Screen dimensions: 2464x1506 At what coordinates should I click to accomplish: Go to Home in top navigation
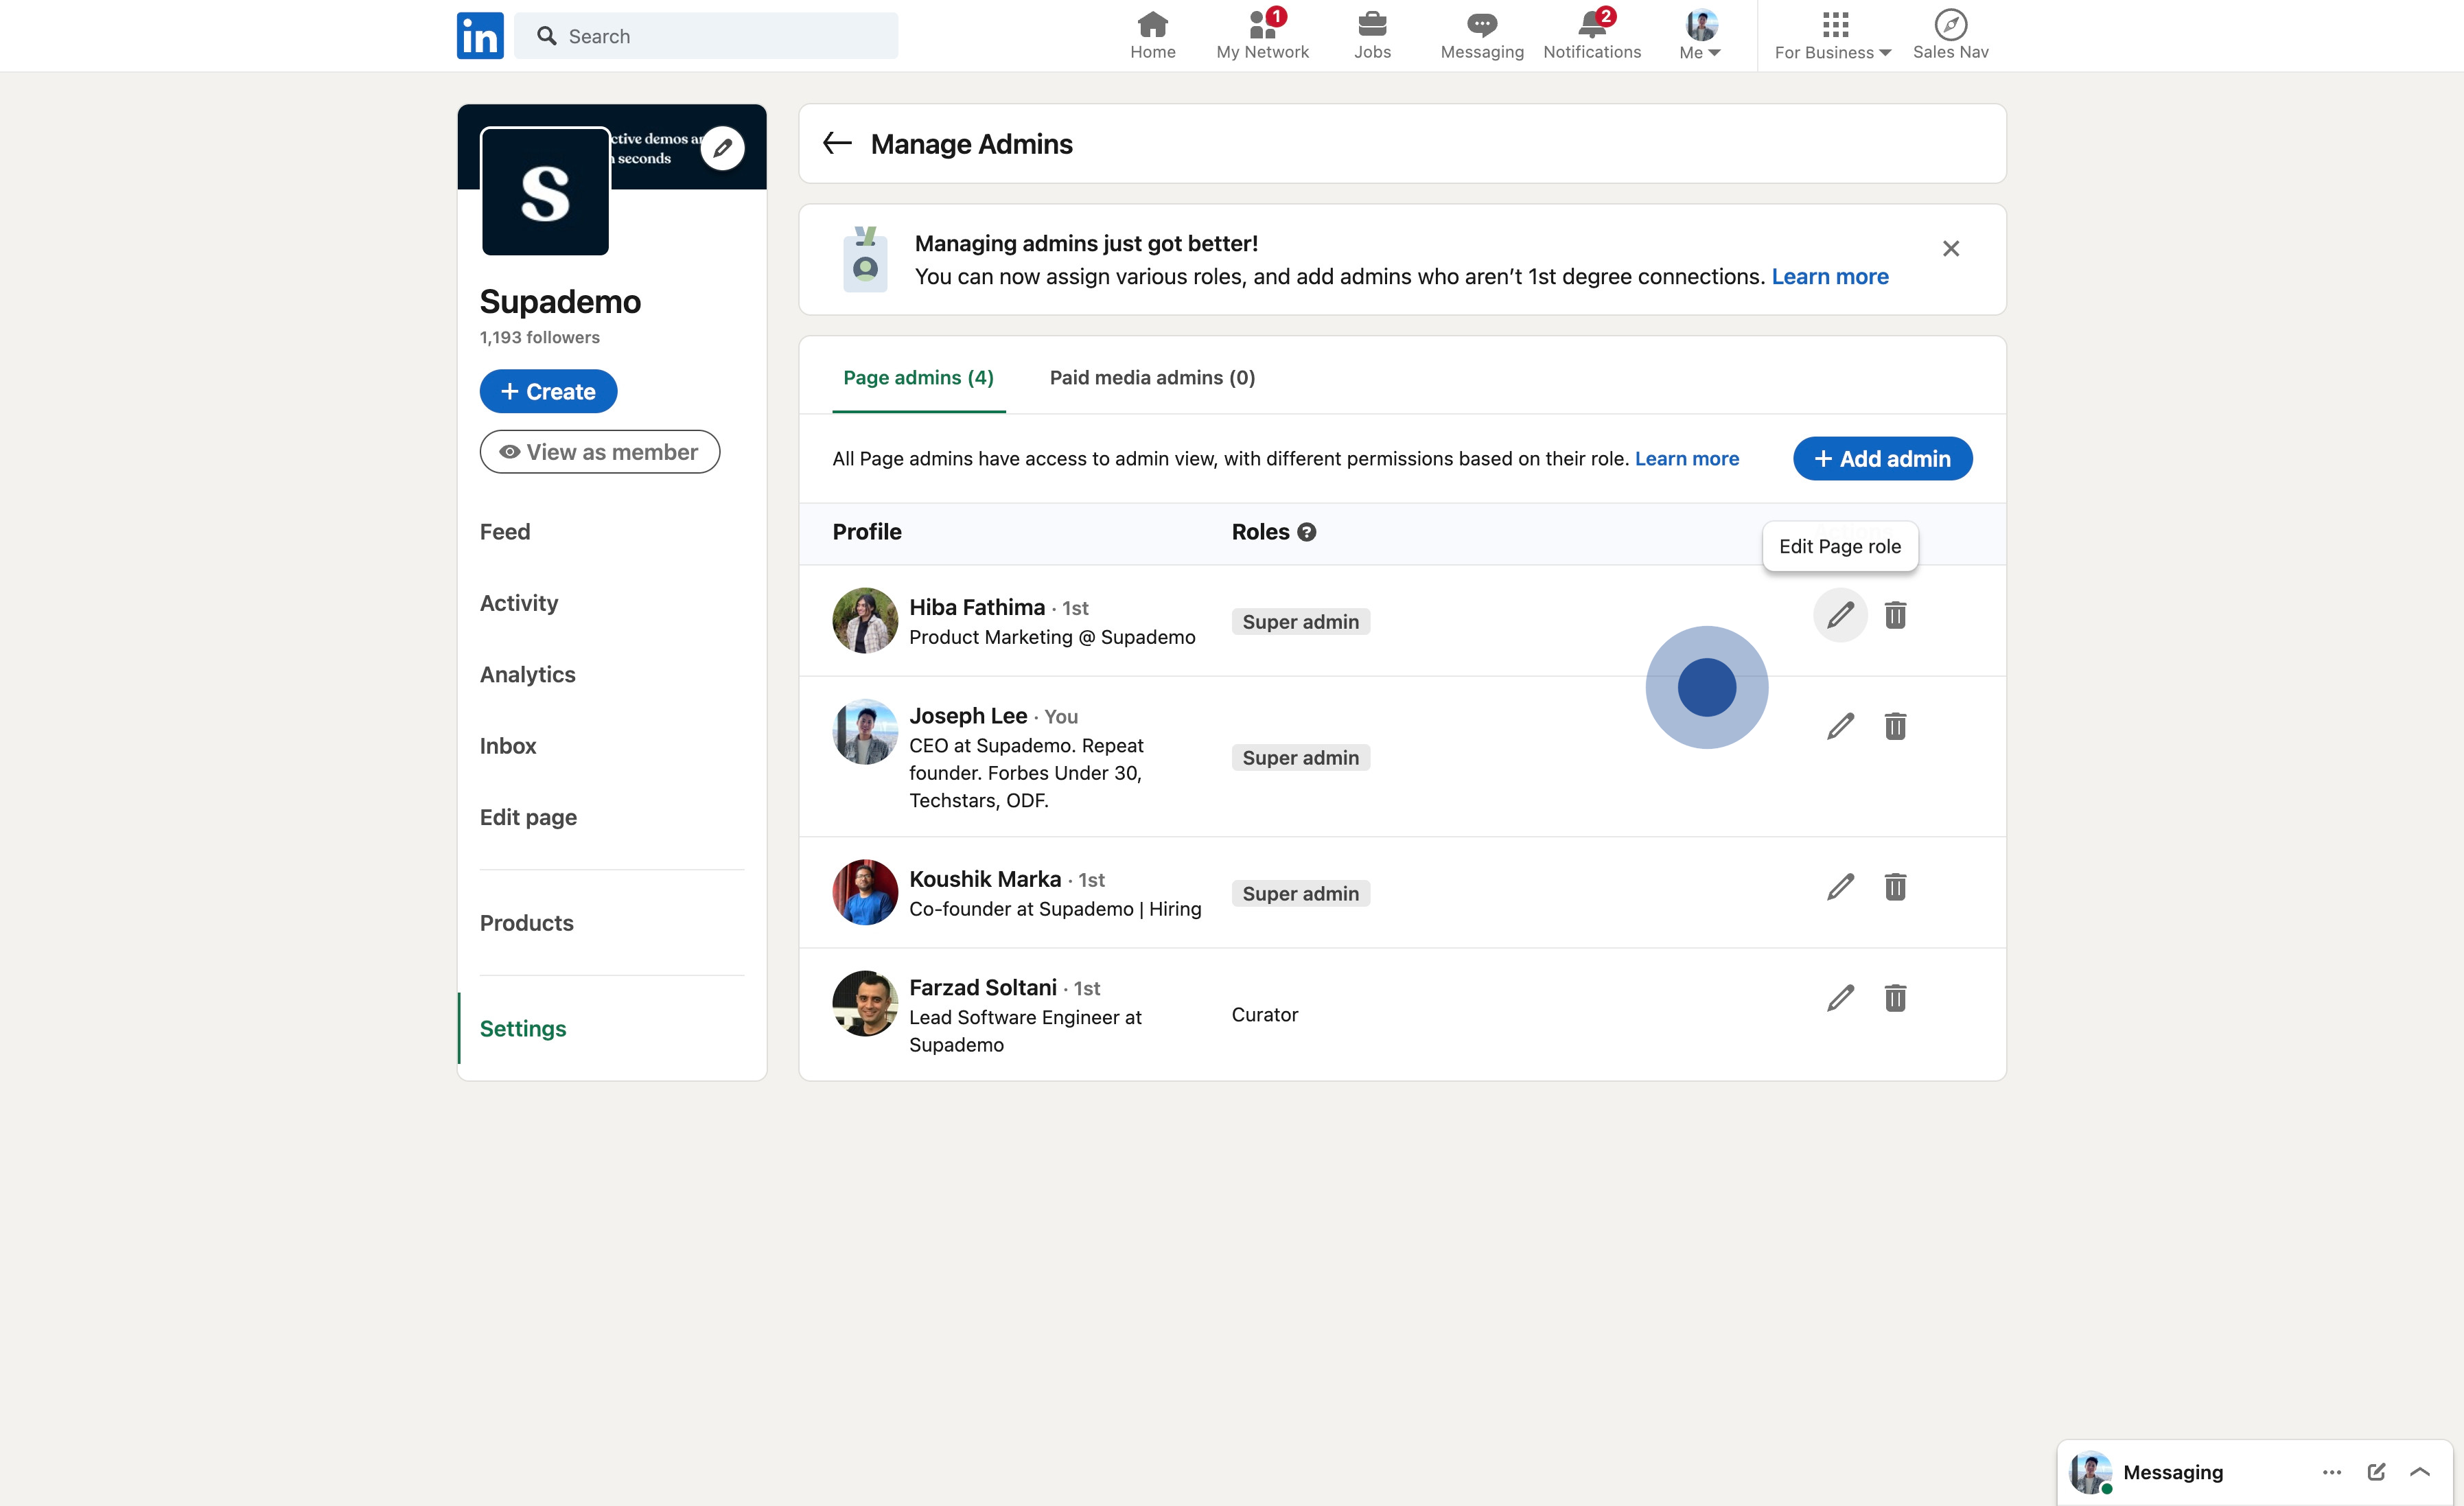(x=1152, y=36)
